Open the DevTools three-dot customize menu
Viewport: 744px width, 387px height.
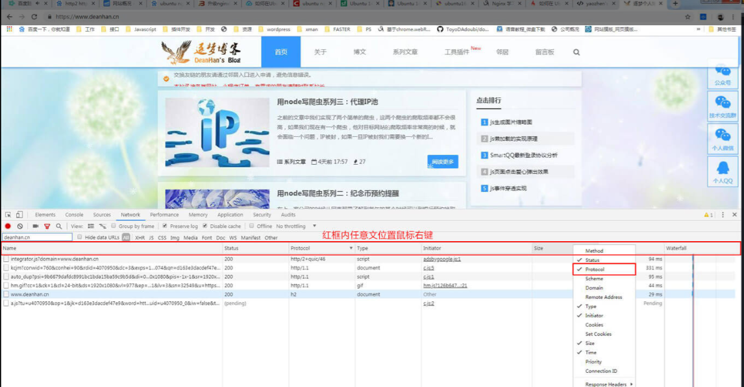723,215
